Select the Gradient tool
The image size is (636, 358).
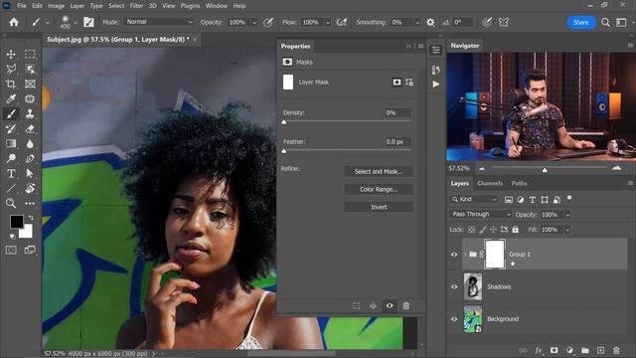pos(11,143)
